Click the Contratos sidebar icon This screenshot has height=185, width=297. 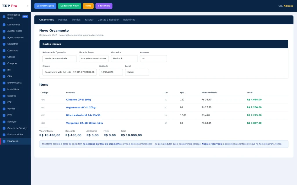pyautogui.click(x=4, y=51)
